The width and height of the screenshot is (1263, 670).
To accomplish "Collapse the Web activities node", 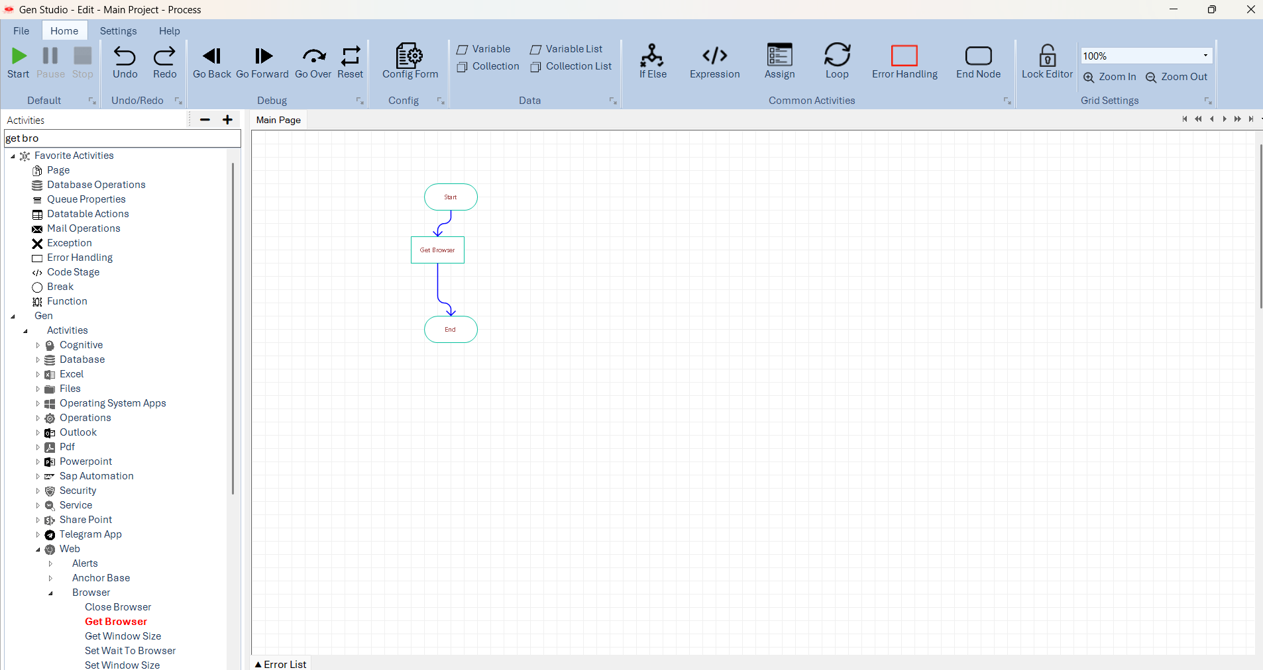I will pos(38,550).
